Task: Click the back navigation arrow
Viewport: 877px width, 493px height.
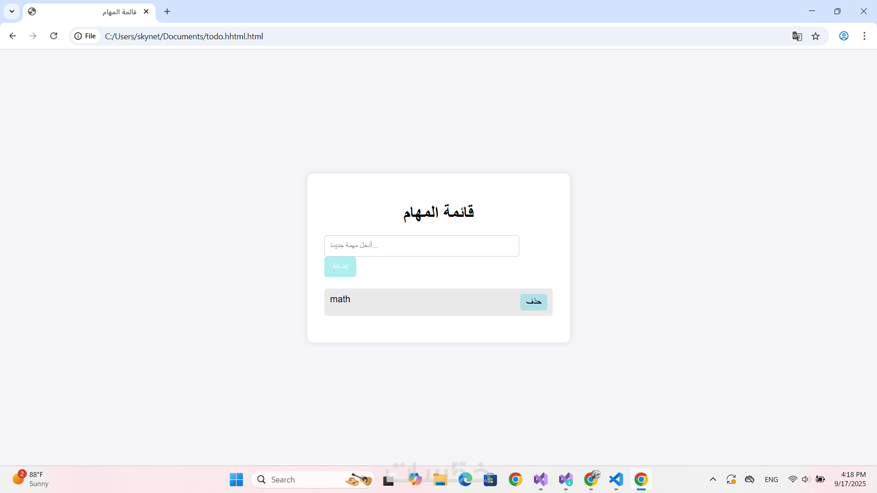Action: click(13, 36)
